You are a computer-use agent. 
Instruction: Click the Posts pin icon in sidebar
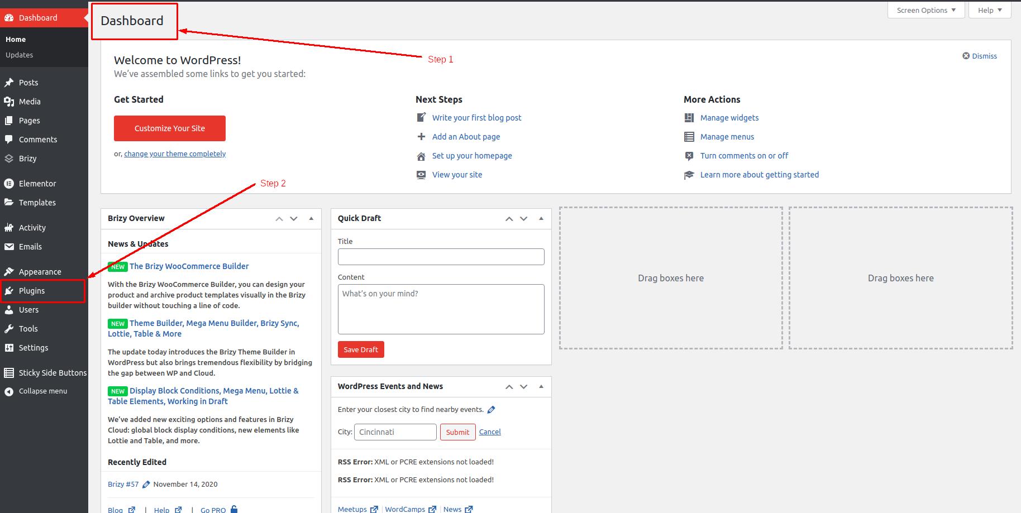coord(9,83)
